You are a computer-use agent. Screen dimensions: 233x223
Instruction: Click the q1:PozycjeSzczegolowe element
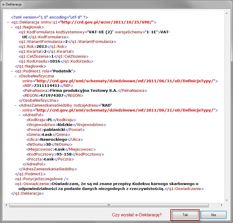pyautogui.click(x=42, y=179)
